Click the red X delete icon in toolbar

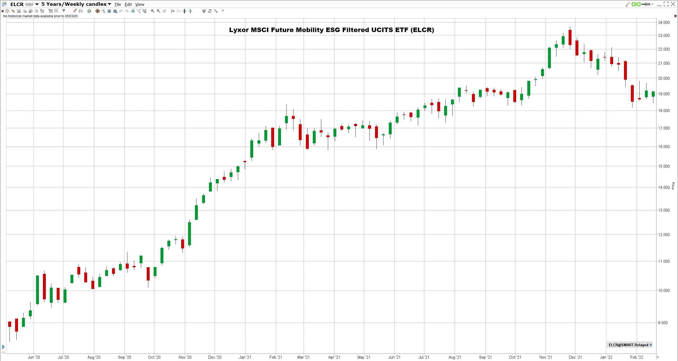(x=3, y=11)
